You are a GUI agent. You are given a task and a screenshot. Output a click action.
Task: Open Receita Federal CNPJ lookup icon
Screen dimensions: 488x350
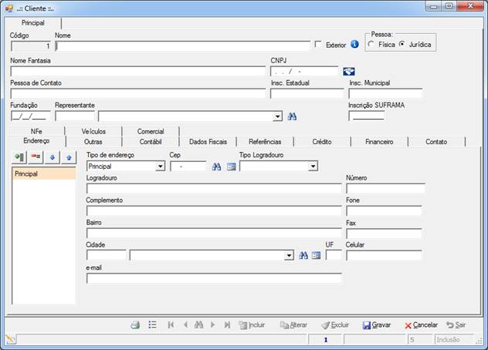tap(348, 72)
